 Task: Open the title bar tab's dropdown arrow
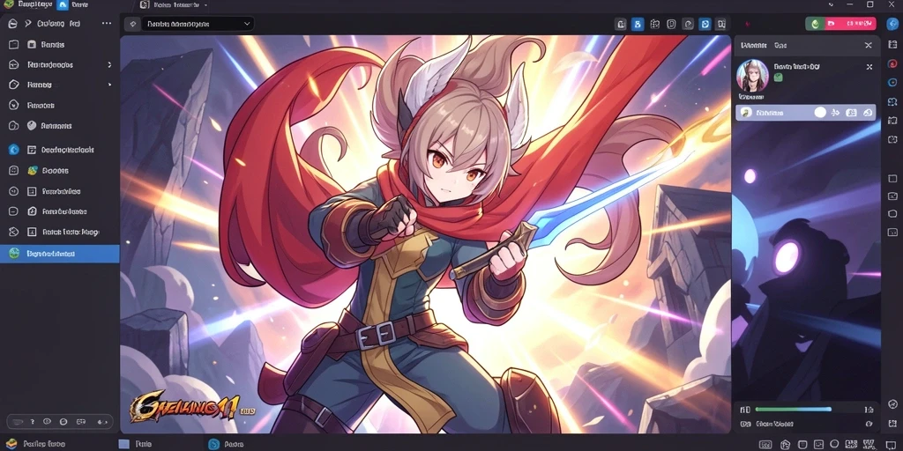tap(205, 4)
